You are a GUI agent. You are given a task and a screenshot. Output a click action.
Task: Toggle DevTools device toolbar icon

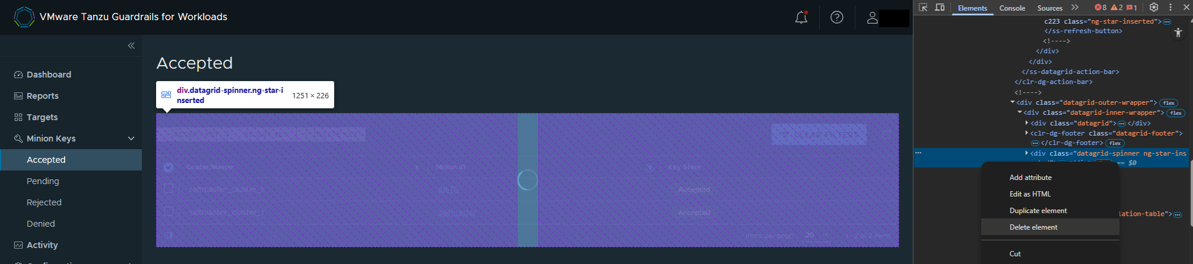[940, 7]
